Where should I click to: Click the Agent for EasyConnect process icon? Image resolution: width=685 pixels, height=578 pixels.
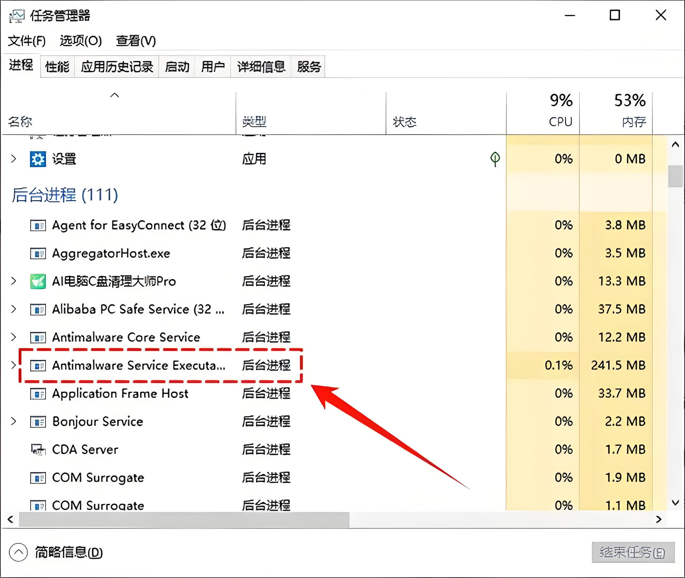[x=38, y=225]
